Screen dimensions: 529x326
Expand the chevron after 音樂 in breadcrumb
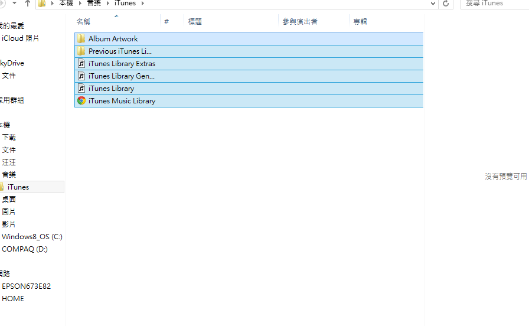tap(108, 4)
